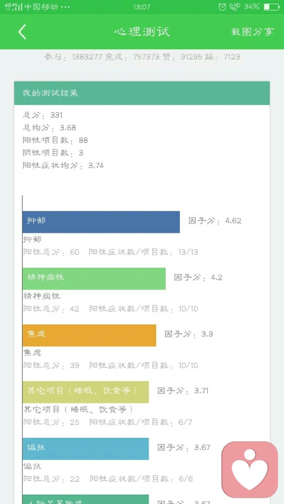Tap 截图分享 to share screenshot
Viewport: 284px width, 504px height.
coord(253,31)
